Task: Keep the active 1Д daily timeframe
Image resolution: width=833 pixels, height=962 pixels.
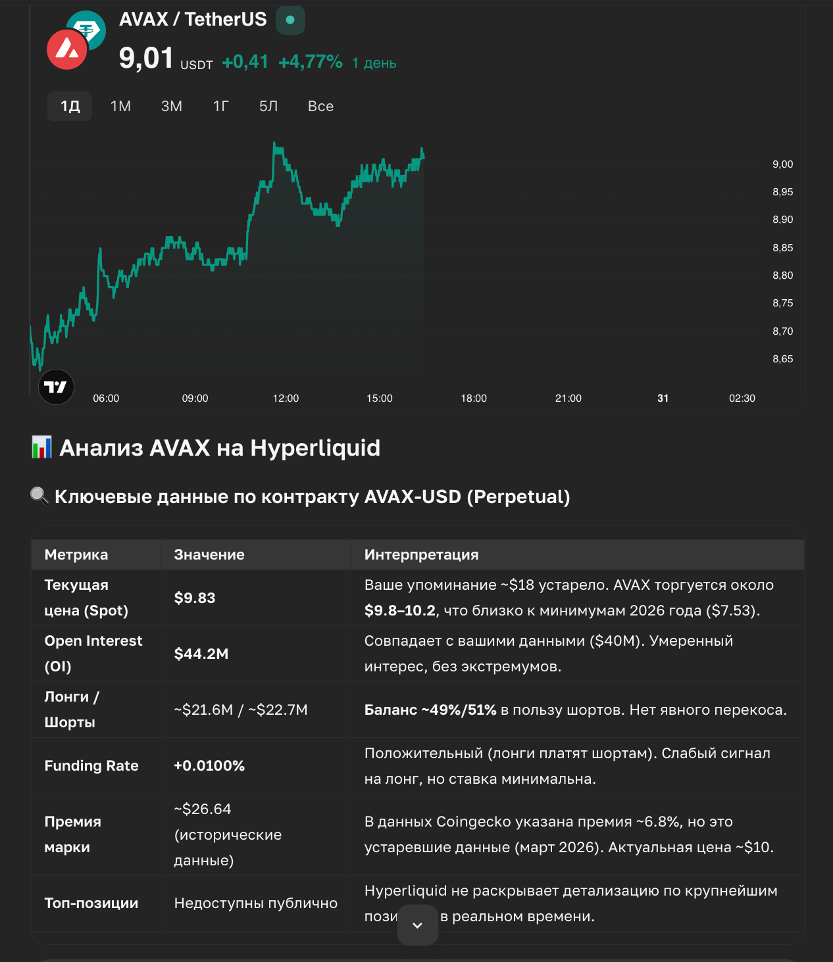Action: (69, 106)
